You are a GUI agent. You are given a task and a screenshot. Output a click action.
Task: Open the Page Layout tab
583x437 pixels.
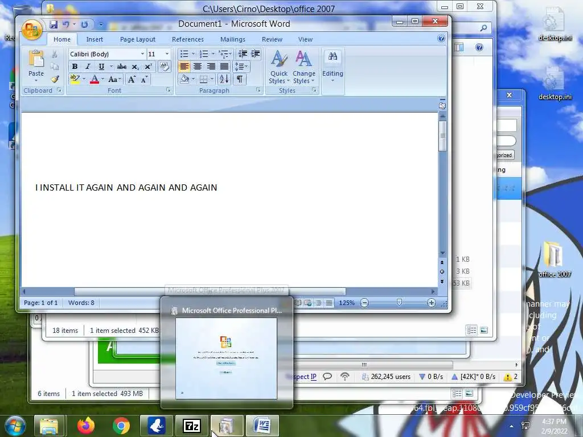(x=138, y=39)
